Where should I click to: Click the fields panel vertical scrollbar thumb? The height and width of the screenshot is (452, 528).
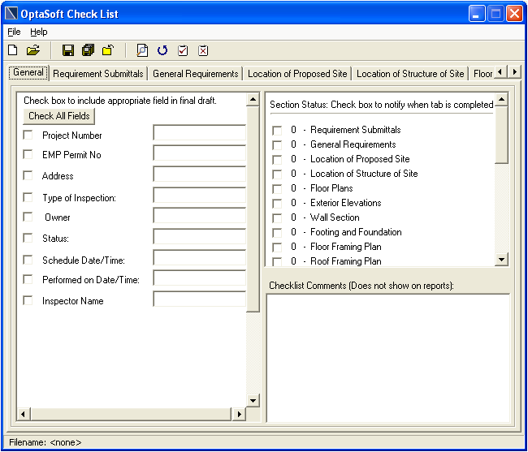coord(253,209)
